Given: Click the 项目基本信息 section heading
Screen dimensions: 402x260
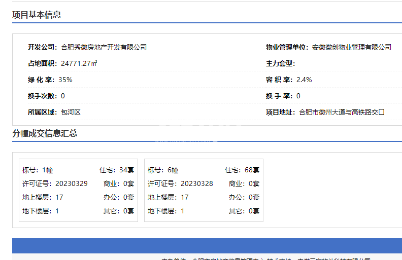Looking at the screenshot, I should pos(37,15).
